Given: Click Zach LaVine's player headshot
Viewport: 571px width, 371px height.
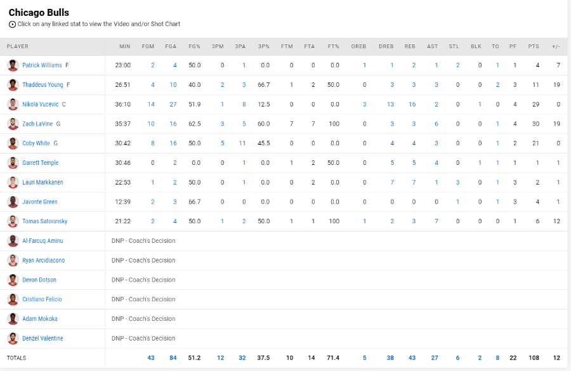Looking at the screenshot, I should (x=13, y=124).
